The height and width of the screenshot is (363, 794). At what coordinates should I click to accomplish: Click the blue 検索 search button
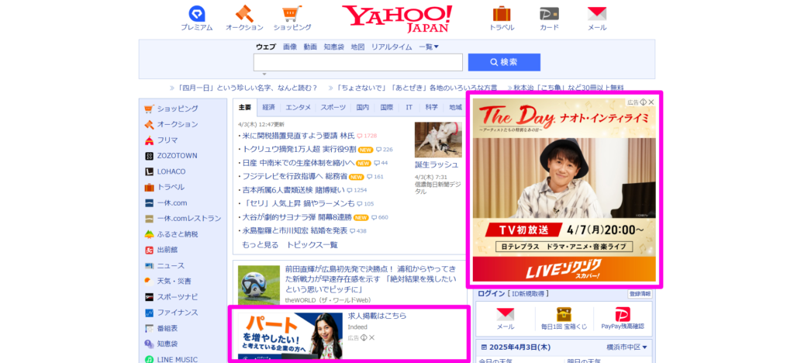[x=504, y=62]
